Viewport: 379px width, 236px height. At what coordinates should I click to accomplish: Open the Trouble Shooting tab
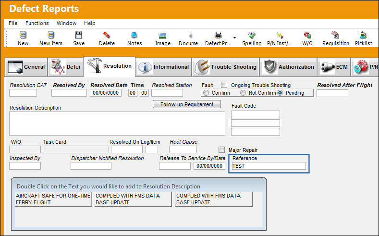coord(225,67)
